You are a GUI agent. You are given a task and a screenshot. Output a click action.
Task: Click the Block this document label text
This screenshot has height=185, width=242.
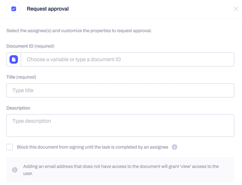tap(93, 147)
